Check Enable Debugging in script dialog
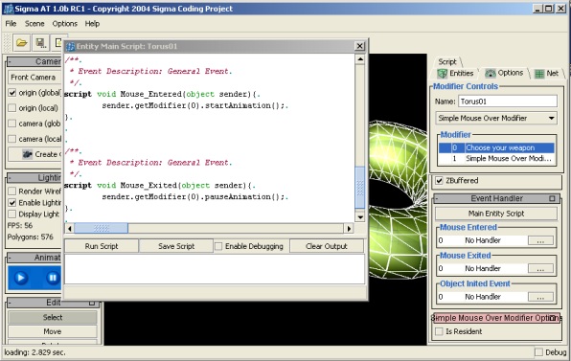 click(218, 246)
